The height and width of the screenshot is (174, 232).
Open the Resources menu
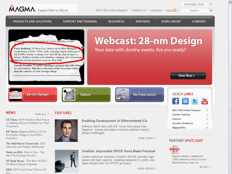pos(116,21)
